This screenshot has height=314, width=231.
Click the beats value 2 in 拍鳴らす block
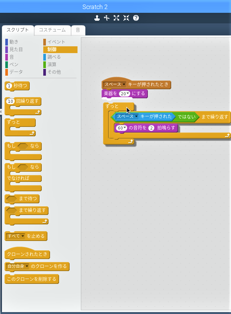[151, 128]
